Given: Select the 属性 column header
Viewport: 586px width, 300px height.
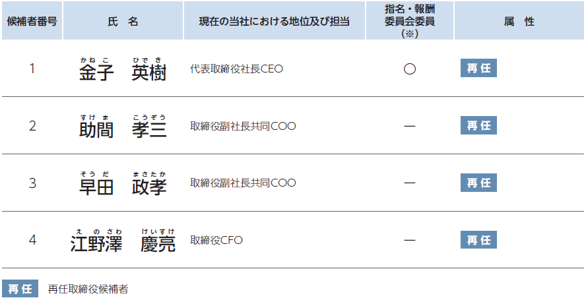Looking at the screenshot, I should (519, 20).
